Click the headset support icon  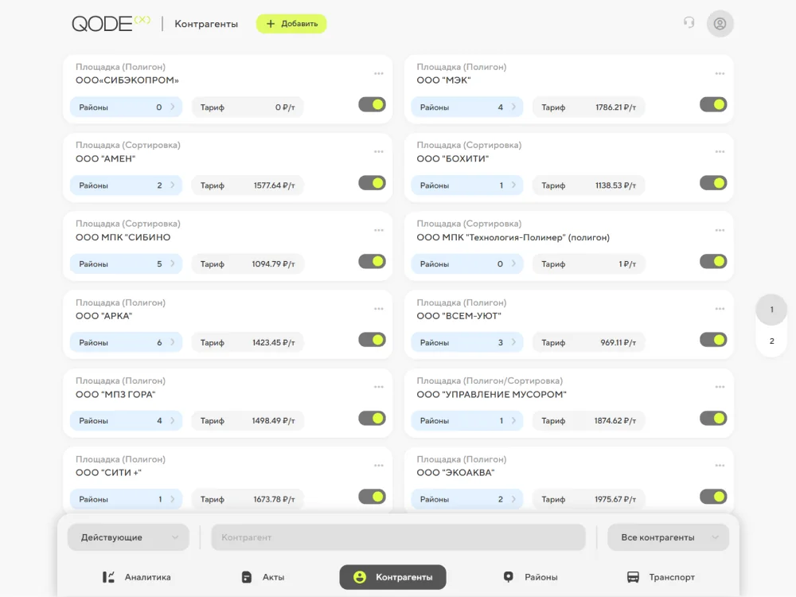(x=689, y=22)
